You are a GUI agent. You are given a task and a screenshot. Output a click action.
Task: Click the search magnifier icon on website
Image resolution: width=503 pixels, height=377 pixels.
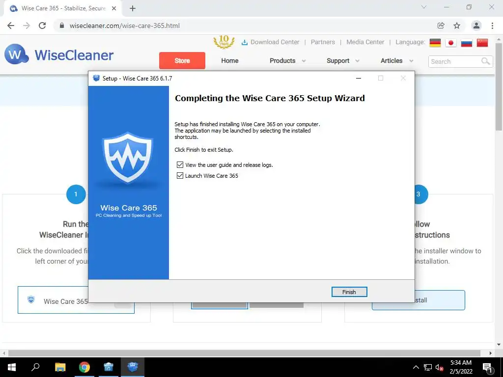click(x=486, y=61)
